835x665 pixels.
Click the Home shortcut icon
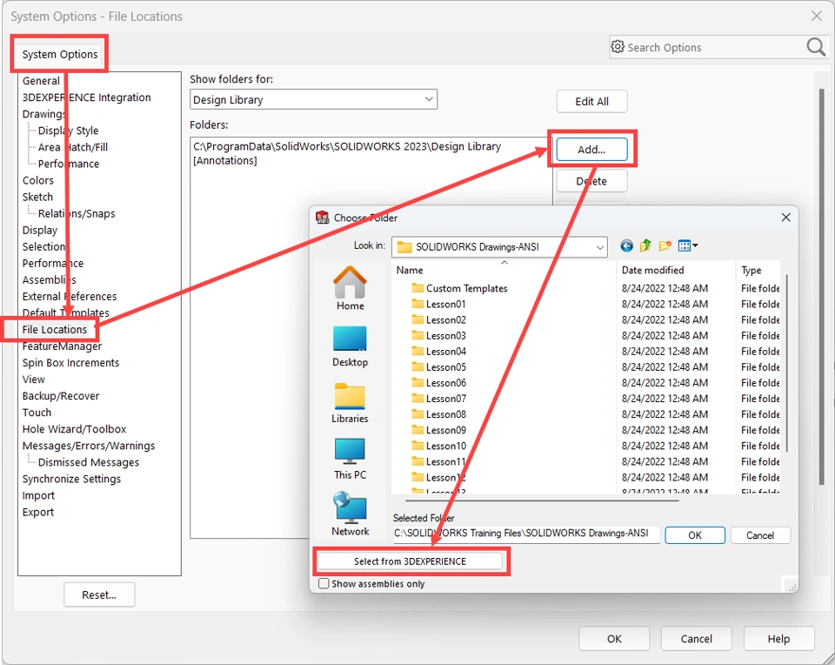click(x=350, y=282)
